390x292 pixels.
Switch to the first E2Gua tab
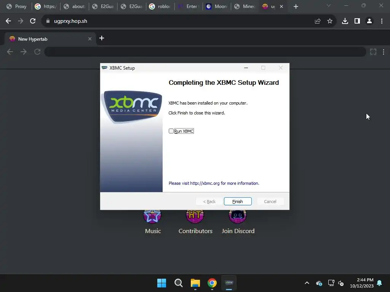[x=103, y=6]
